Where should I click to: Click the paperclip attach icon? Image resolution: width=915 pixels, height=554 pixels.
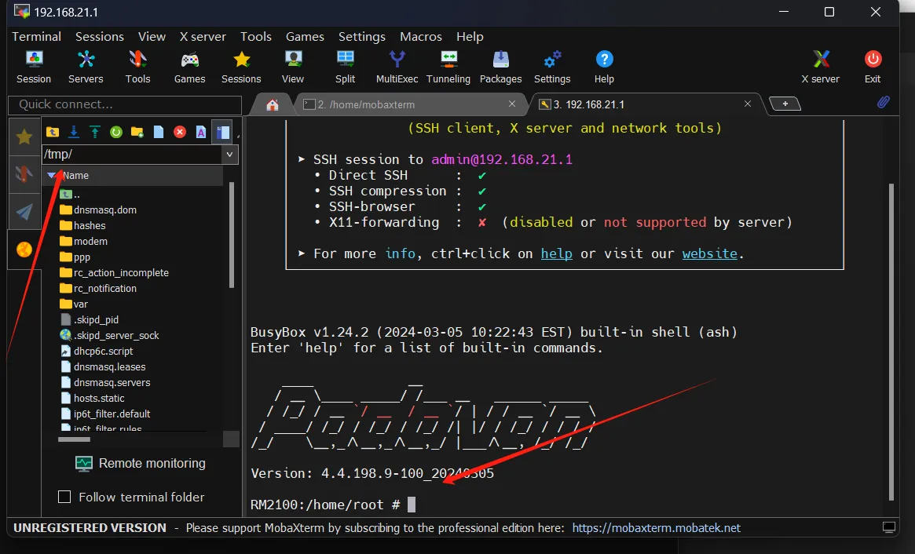(884, 103)
